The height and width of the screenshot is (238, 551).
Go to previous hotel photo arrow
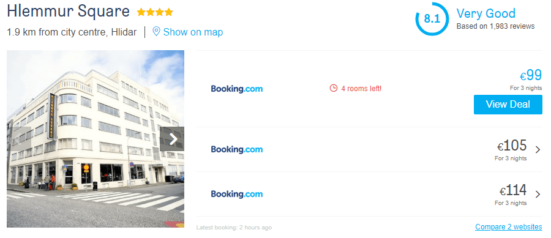coord(19,139)
